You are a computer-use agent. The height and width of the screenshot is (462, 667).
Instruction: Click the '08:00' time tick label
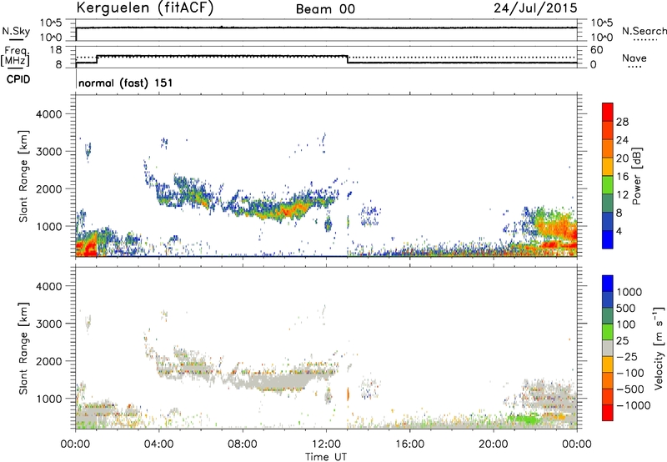(x=242, y=444)
